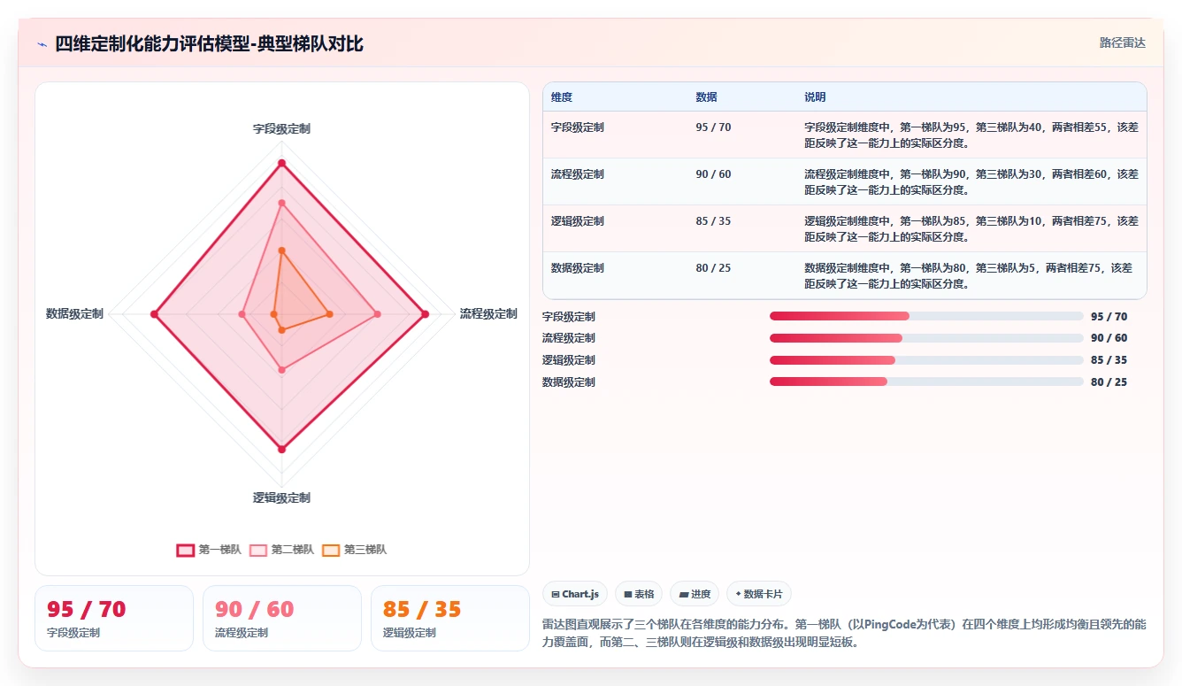Click description mentioning 两者相差55
Viewport: 1182px width, 686px height.
[x=971, y=135]
